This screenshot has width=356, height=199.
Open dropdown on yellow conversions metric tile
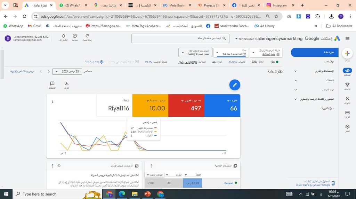pos(148,101)
